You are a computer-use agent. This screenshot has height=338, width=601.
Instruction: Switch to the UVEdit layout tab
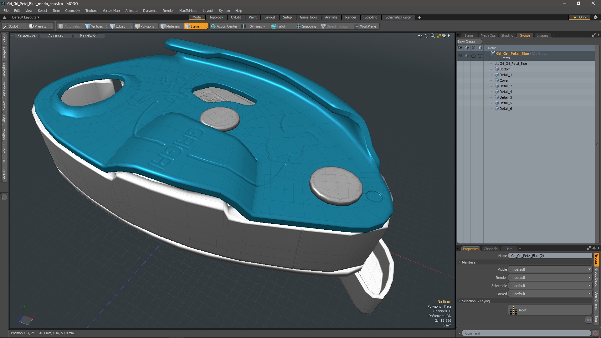(x=236, y=17)
